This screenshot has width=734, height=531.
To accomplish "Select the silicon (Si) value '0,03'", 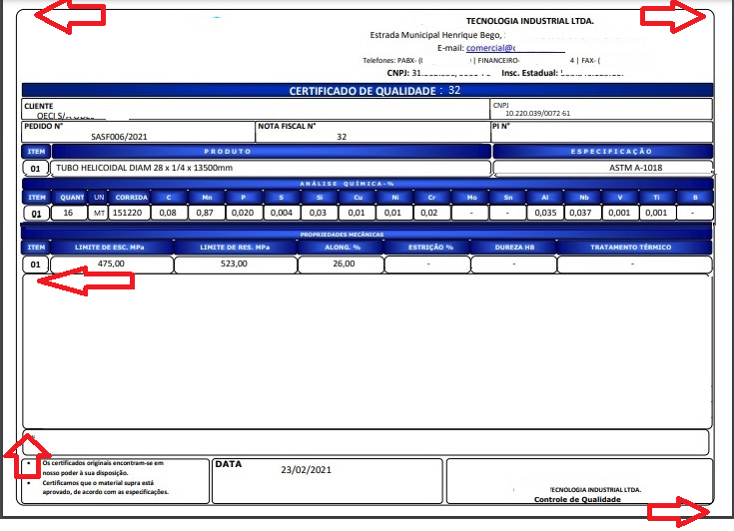I will click(318, 213).
